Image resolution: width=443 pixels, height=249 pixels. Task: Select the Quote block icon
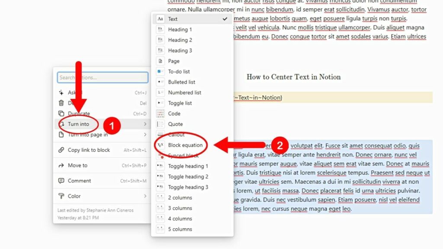[x=161, y=124]
